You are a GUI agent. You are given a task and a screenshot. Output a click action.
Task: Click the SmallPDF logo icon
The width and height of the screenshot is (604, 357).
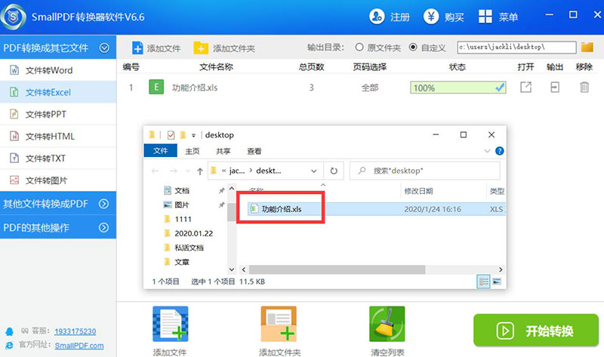click(x=13, y=17)
